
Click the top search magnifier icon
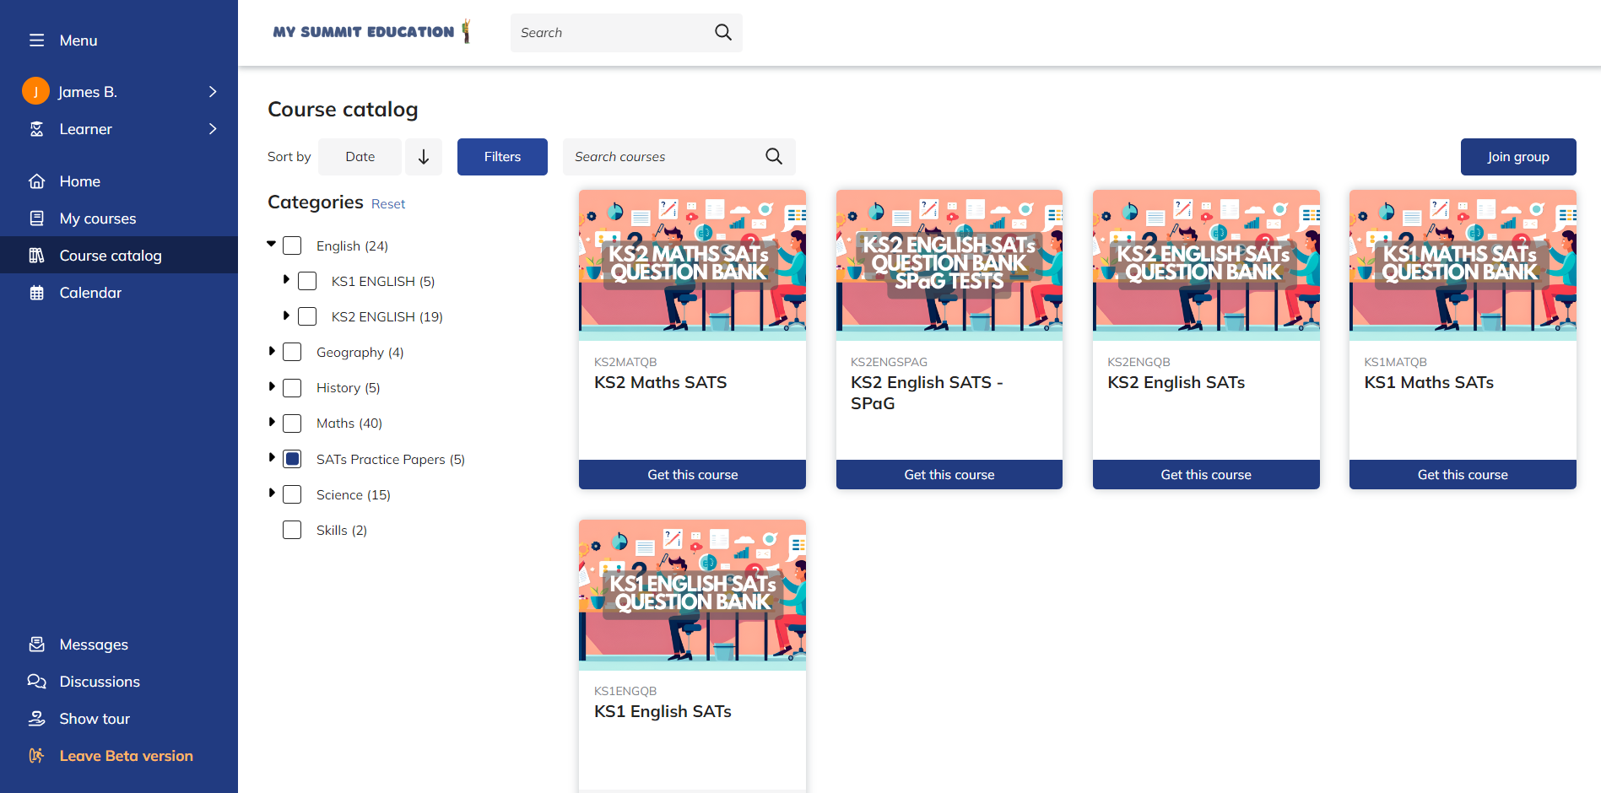pos(723,32)
